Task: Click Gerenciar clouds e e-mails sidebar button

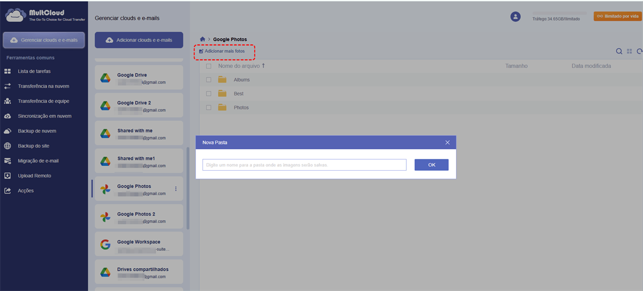Action: pos(44,40)
